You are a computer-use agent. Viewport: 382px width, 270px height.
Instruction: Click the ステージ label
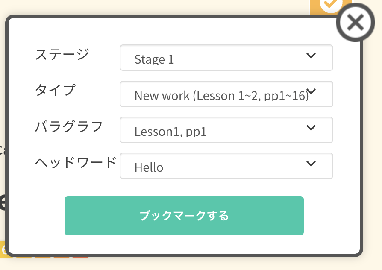tap(62, 54)
